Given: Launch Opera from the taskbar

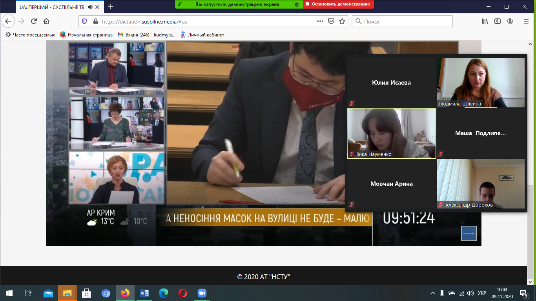Looking at the screenshot, I should pyautogui.click(x=182, y=293).
